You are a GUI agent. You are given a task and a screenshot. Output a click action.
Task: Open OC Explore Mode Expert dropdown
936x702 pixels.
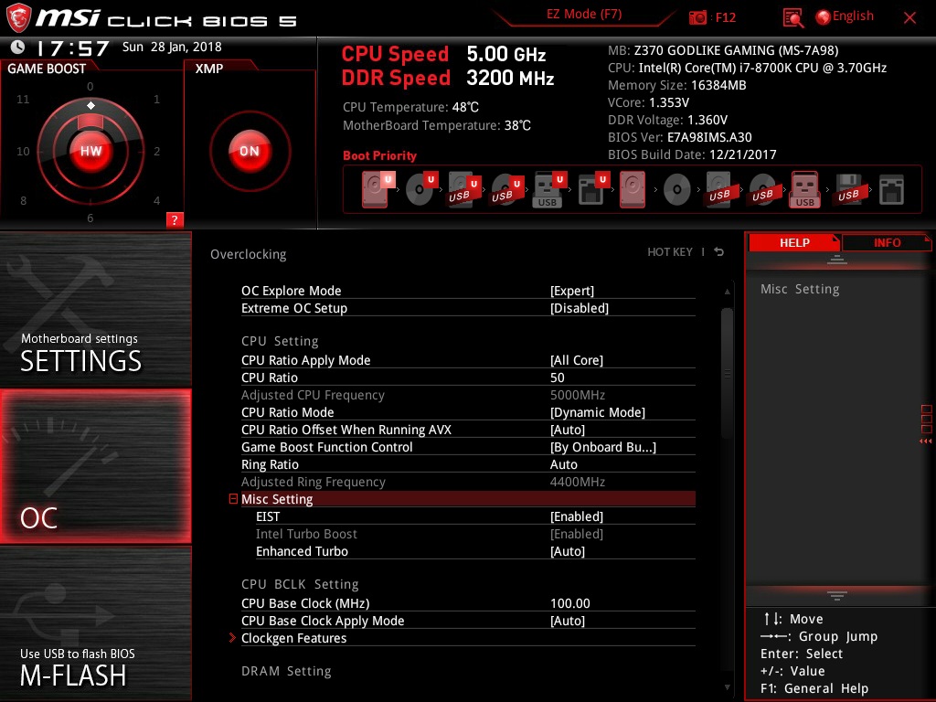pyautogui.click(x=572, y=291)
